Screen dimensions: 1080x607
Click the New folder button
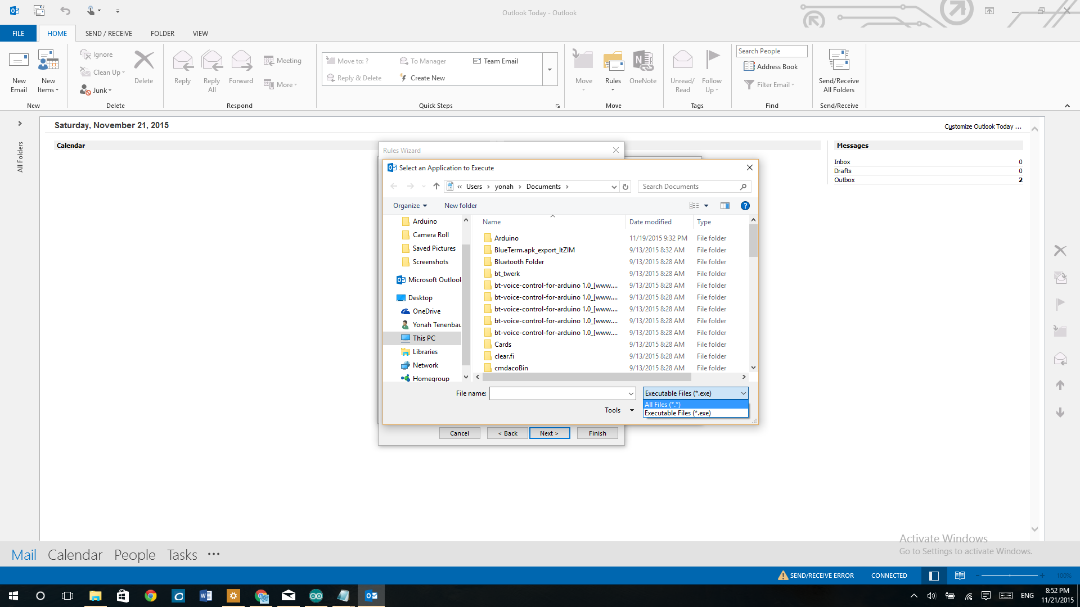[460, 206]
